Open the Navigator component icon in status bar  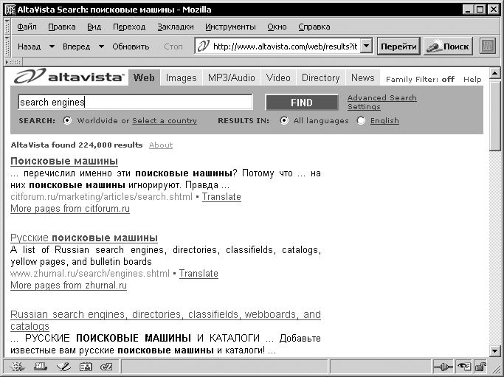click(x=17, y=367)
